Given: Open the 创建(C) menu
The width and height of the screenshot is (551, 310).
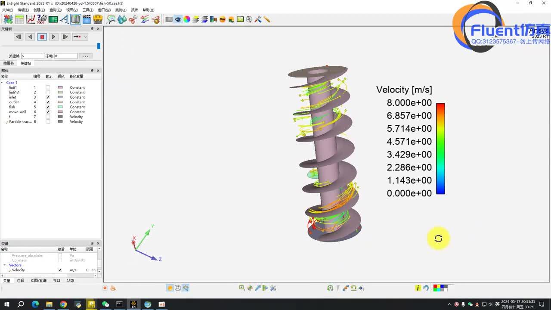Looking at the screenshot, I should tap(39, 10).
